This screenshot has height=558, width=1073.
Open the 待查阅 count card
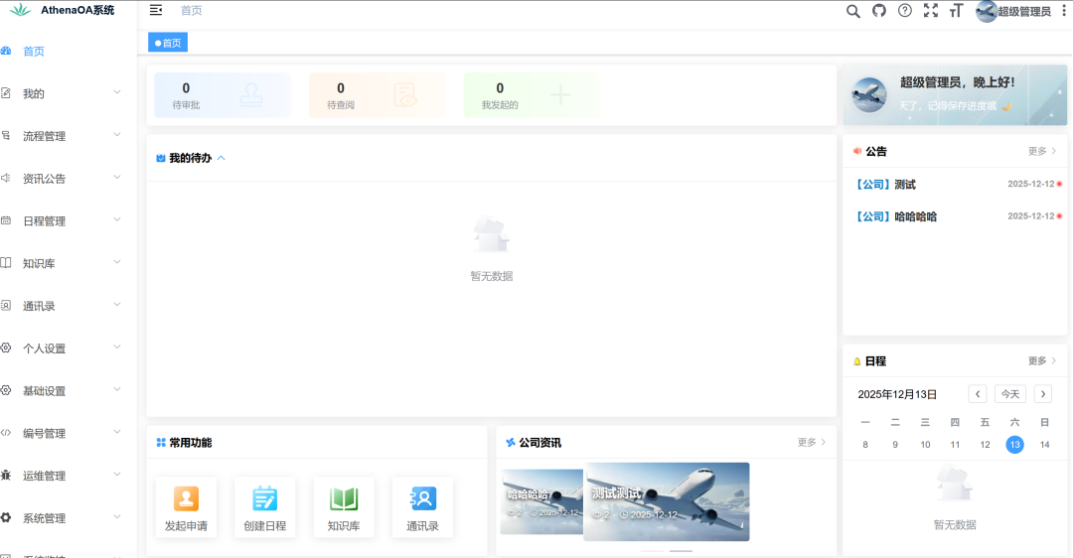pos(378,95)
